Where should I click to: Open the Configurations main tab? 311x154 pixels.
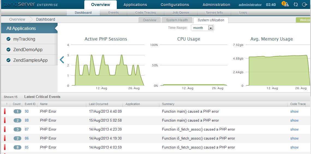click(x=175, y=5)
